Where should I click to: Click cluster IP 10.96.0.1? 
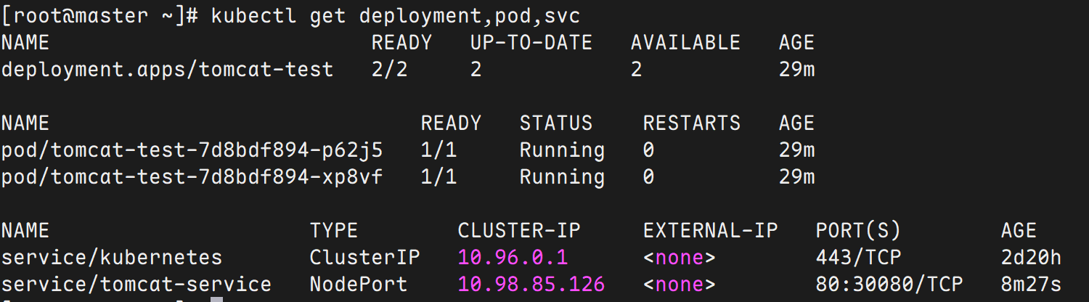pyautogui.click(x=513, y=258)
